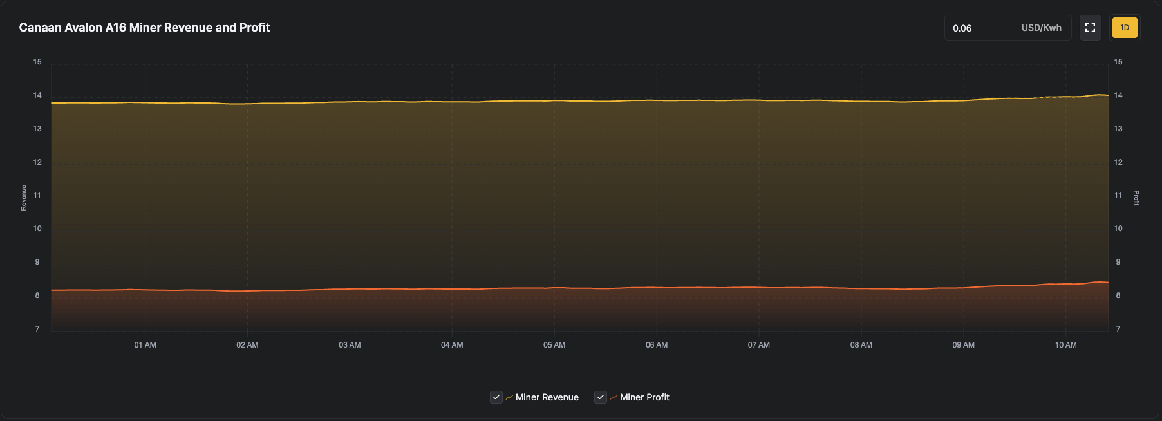Image resolution: width=1162 pixels, height=421 pixels.
Task: Click the Revenue left axis title
Action: (x=24, y=198)
